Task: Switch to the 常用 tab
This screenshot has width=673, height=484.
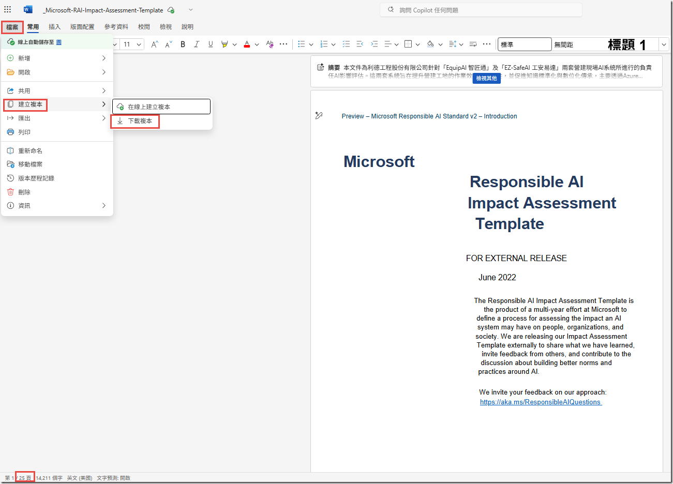Action: tap(33, 27)
